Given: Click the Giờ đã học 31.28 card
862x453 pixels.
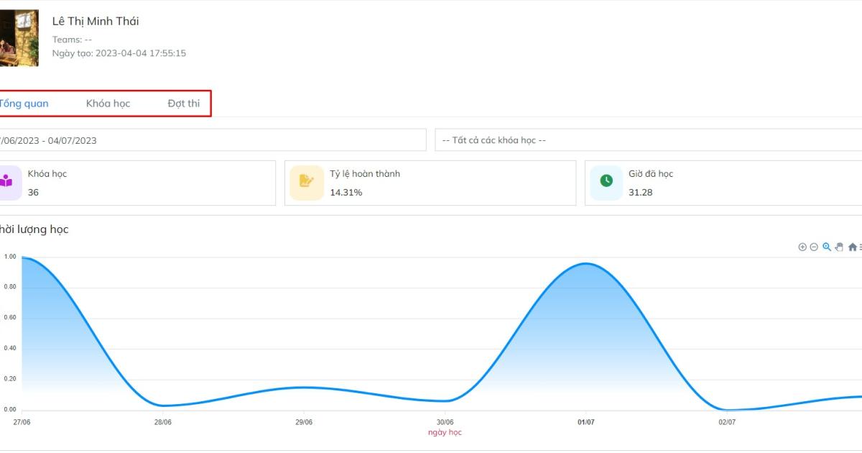Looking at the screenshot, I should pyautogui.click(x=722, y=183).
